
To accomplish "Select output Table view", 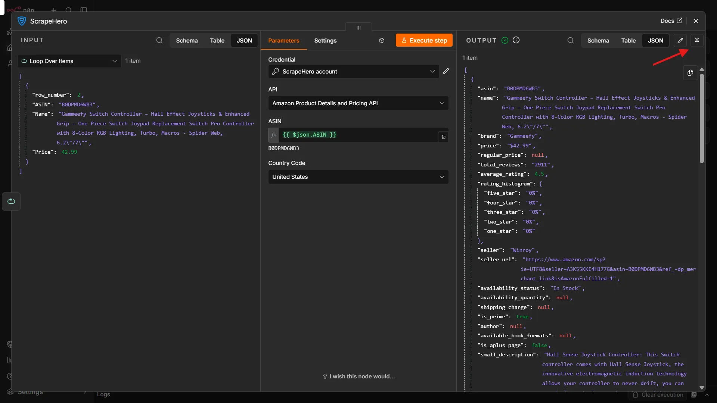I will pos(628,41).
